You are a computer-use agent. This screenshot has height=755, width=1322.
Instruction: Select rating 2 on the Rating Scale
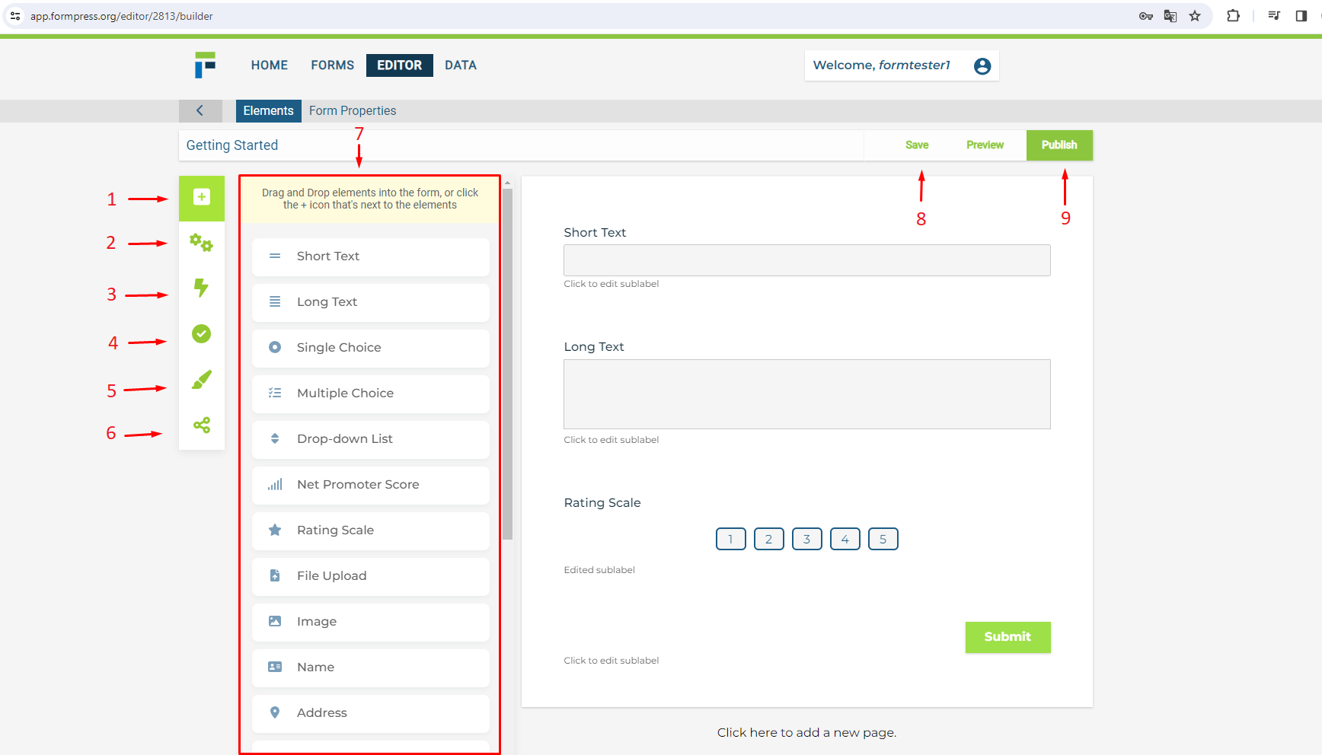769,539
